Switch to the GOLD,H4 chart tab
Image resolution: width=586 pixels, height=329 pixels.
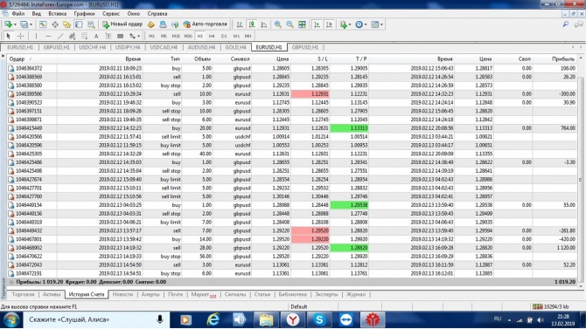(235, 47)
